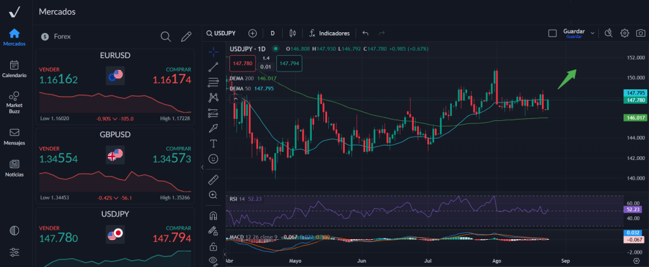Redo the chart action
This screenshot has width=649, height=267.
[382, 33]
